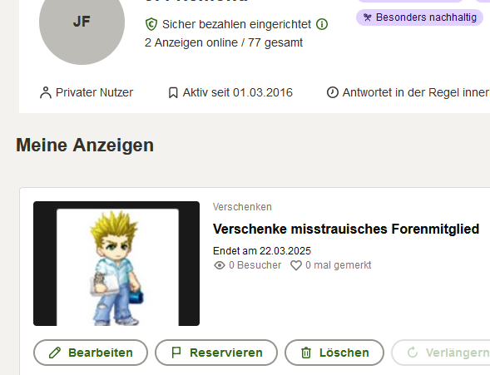This screenshot has width=490, height=375.
Task: Click the JF profile avatar circle
Action: pos(82,22)
